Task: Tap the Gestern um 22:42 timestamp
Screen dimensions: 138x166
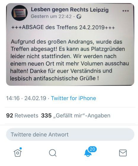Action: click(x=51, y=16)
